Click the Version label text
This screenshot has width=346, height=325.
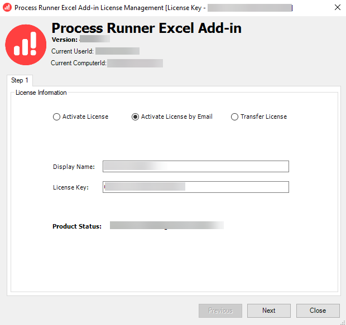click(x=65, y=40)
